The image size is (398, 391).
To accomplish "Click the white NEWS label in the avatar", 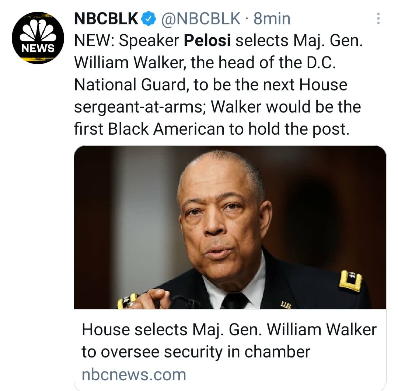I will [x=38, y=48].
